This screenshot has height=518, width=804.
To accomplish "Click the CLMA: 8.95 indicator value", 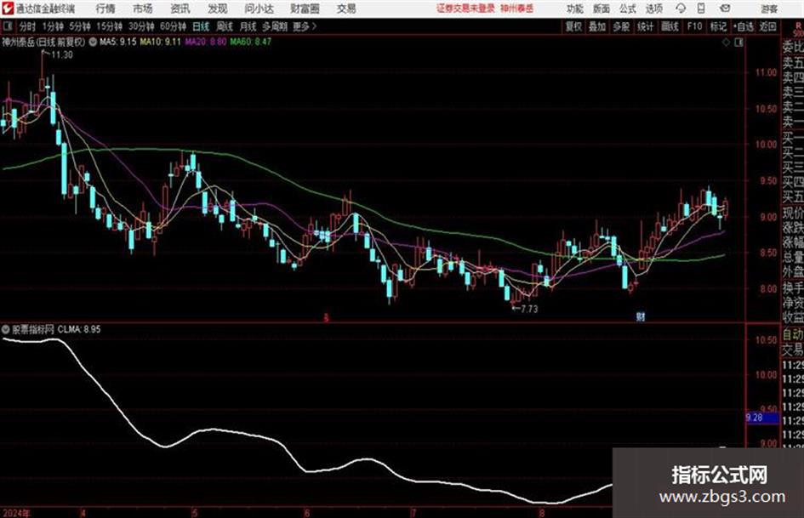I will tap(79, 329).
